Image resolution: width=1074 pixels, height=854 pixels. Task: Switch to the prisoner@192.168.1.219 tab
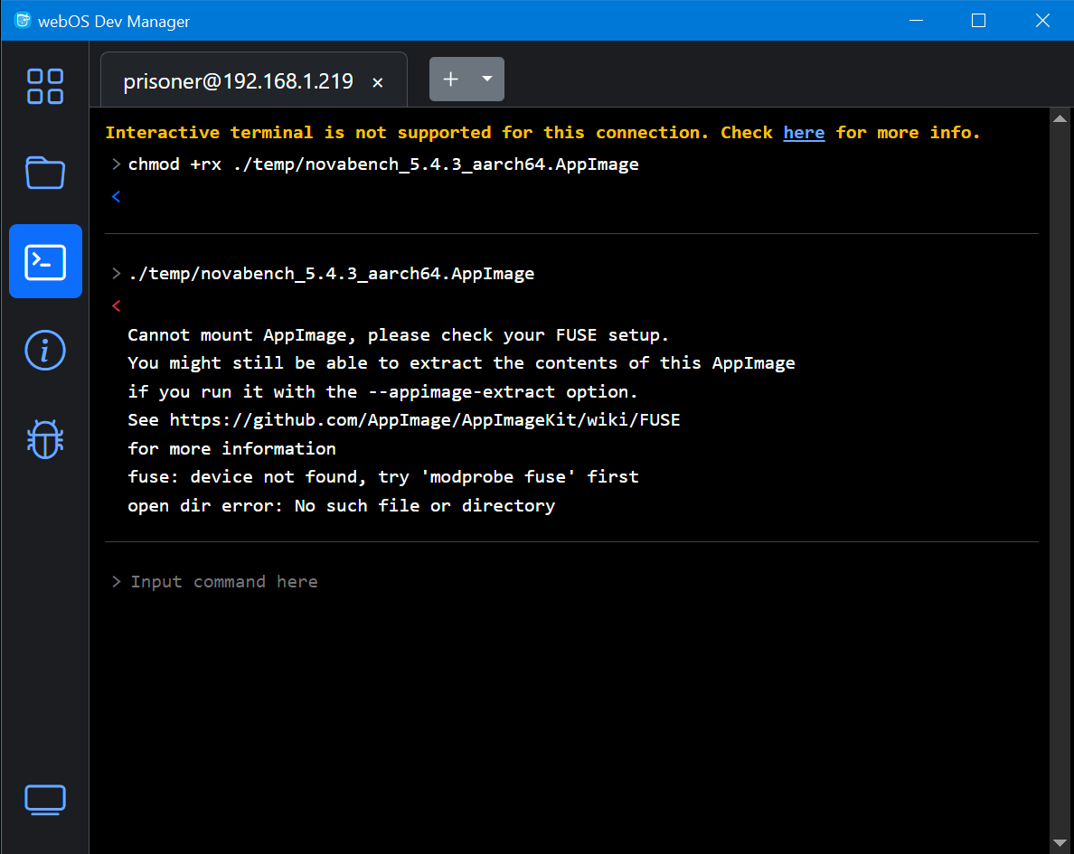click(x=238, y=81)
